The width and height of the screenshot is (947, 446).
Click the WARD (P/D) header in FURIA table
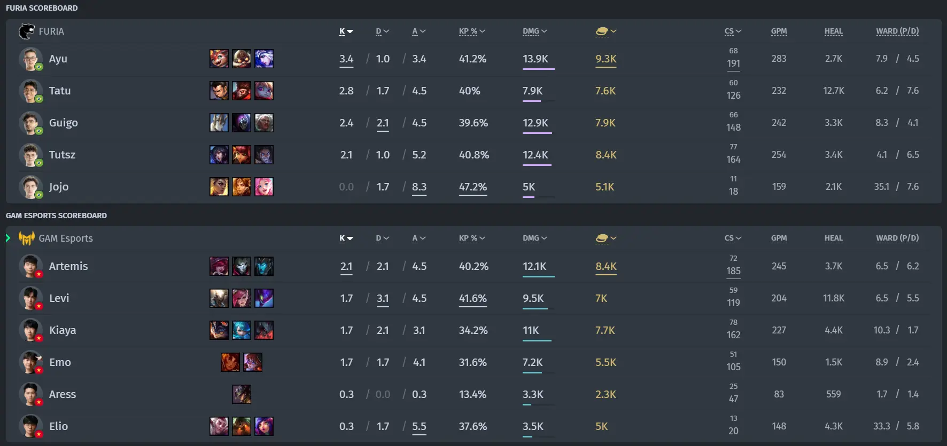click(x=897, y=31)
